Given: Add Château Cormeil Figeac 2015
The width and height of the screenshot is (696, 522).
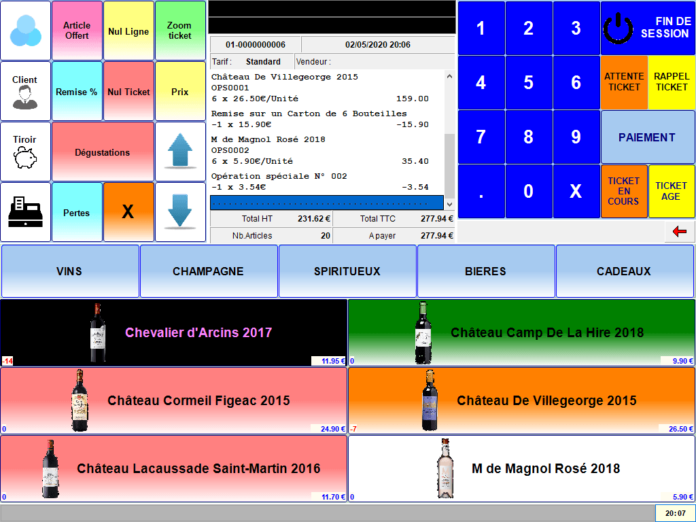Looking at the screenshot, I should tap(173, 400).
